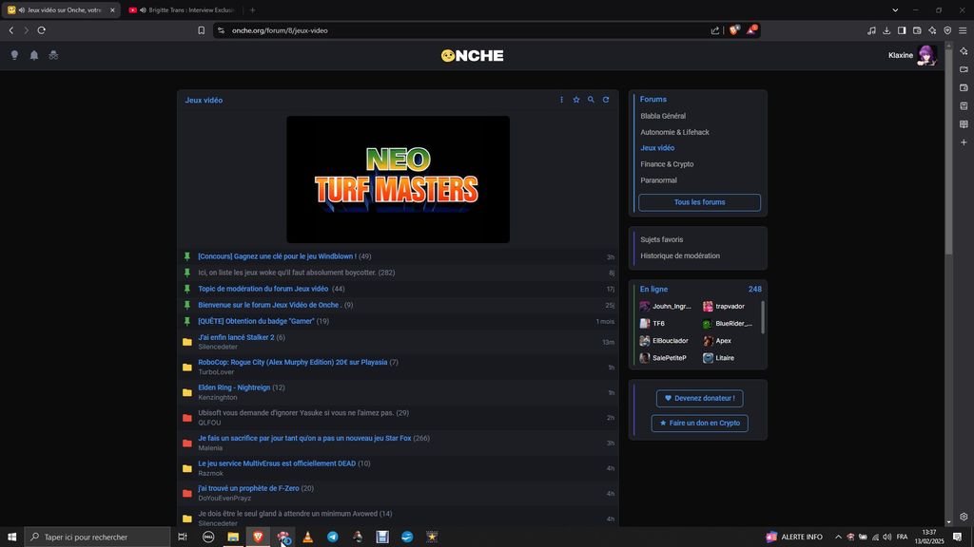Open Historique de modération
This screenshot has height=547, width=974.
coord(680,255)
